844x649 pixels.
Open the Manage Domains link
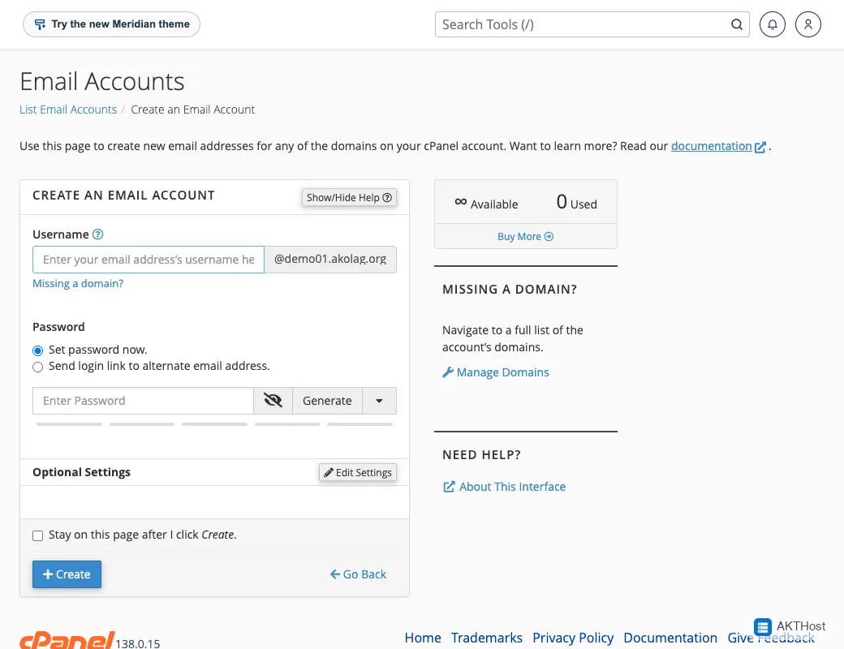[496, 372]
